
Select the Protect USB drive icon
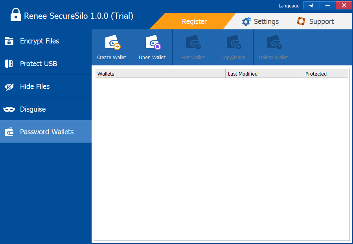(x=9, y=64)
